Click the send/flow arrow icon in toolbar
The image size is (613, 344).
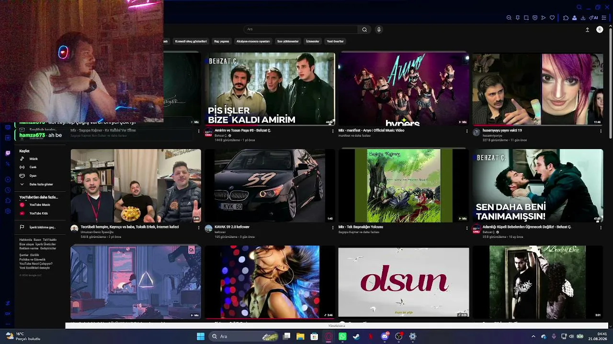(x=544, y=18)
